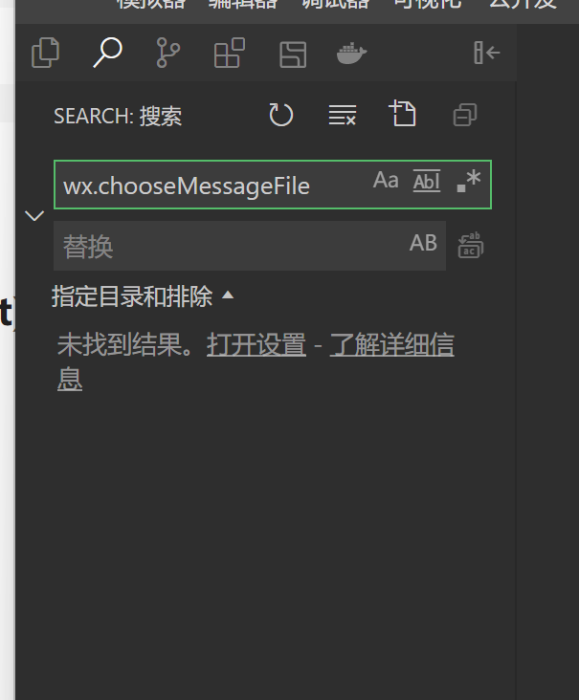Collapse the replace field chevron
Screen dimensions: 579x700
pos(34,216)
